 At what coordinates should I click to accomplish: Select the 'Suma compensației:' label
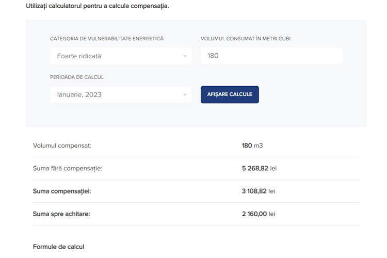point(62,191)
